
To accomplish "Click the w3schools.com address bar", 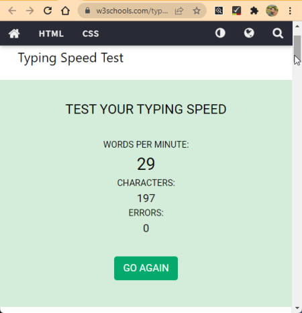I will (132, 11).
